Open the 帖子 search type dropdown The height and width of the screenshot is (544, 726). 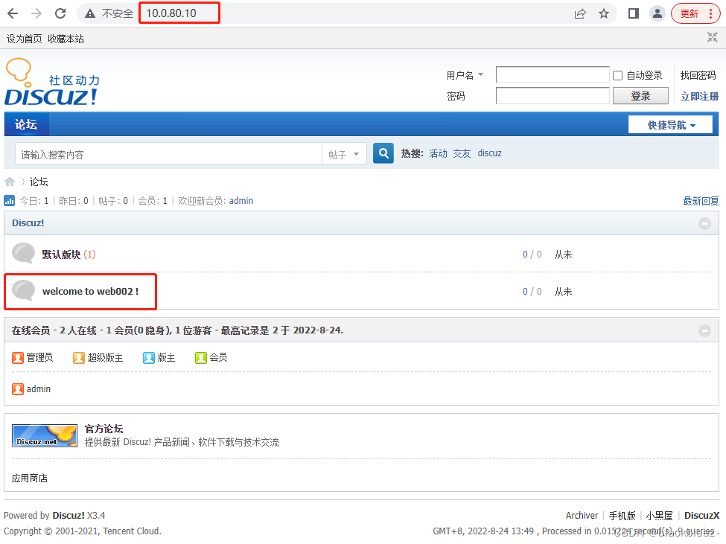pyautogui.click(x=344, y=154)
